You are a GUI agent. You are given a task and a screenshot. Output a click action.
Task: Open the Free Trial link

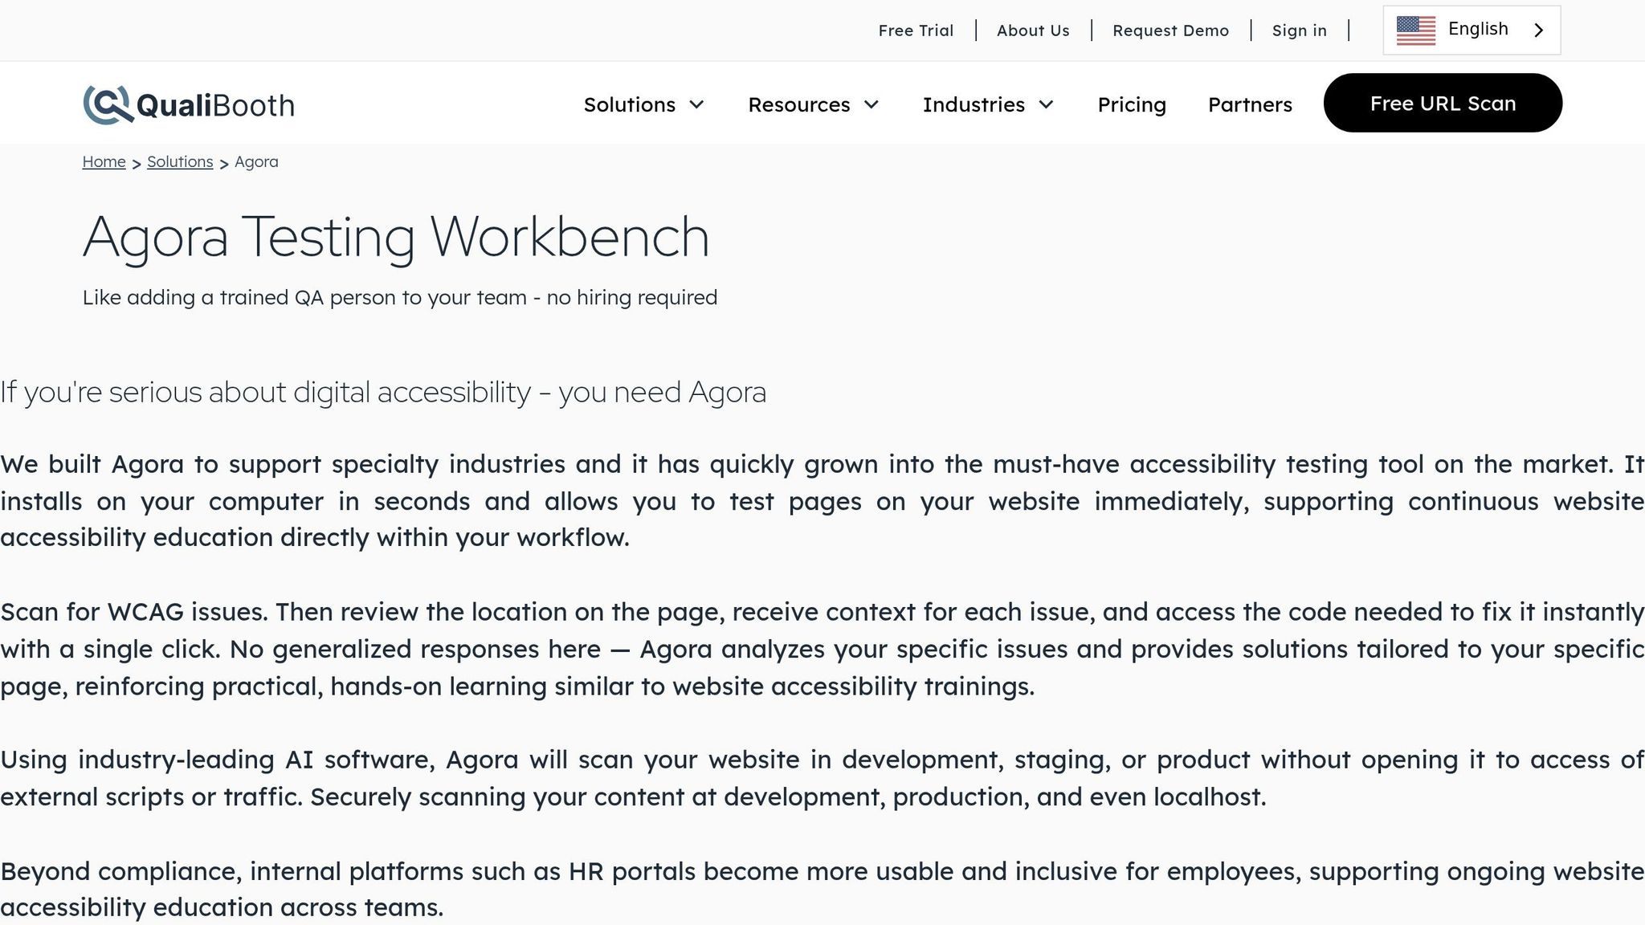tap(916, 31)
